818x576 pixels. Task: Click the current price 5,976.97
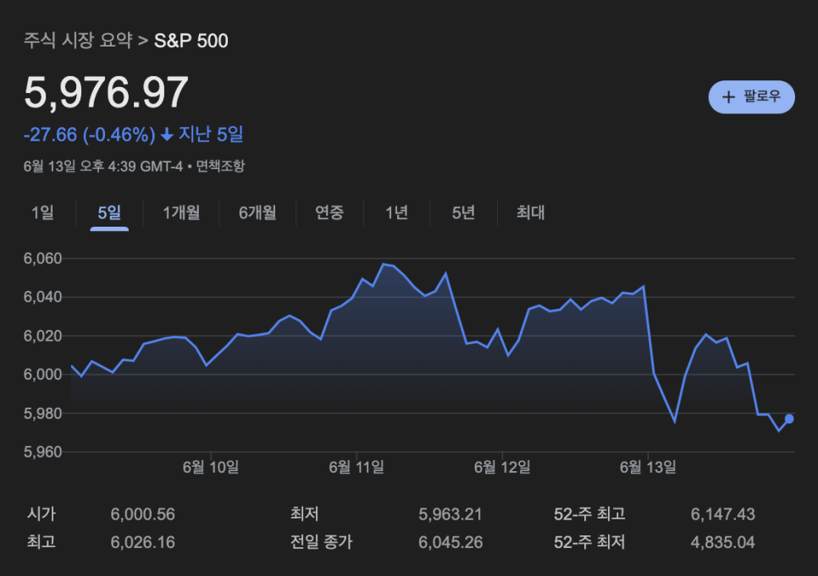tap(106, 92)
